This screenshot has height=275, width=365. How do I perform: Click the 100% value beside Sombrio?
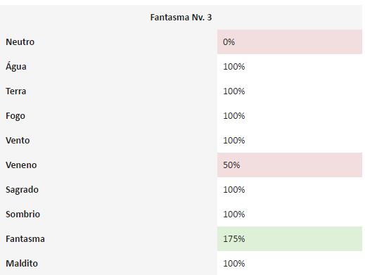click(233, 215)
